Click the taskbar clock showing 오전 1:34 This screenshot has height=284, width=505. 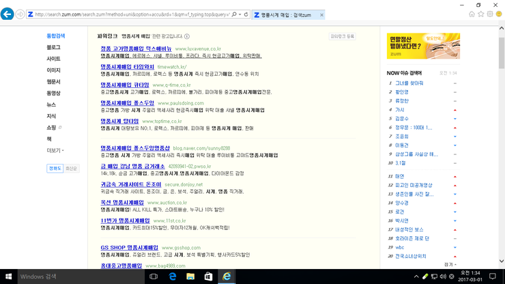[x=470, y=276]
